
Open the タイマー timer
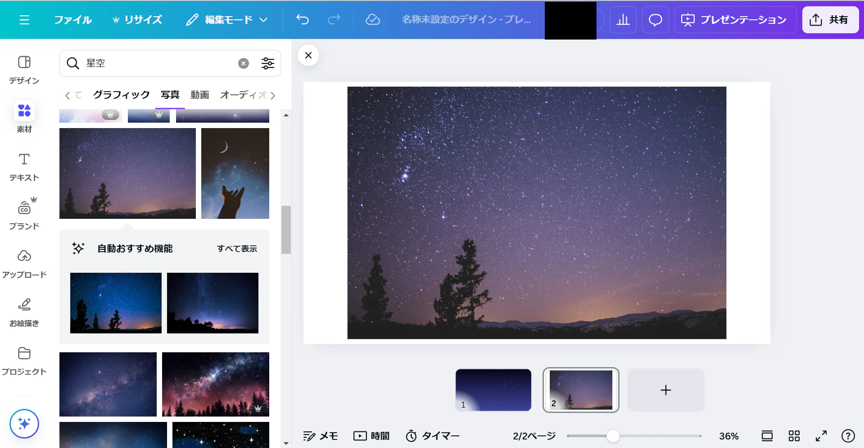(x=433, y=436)
